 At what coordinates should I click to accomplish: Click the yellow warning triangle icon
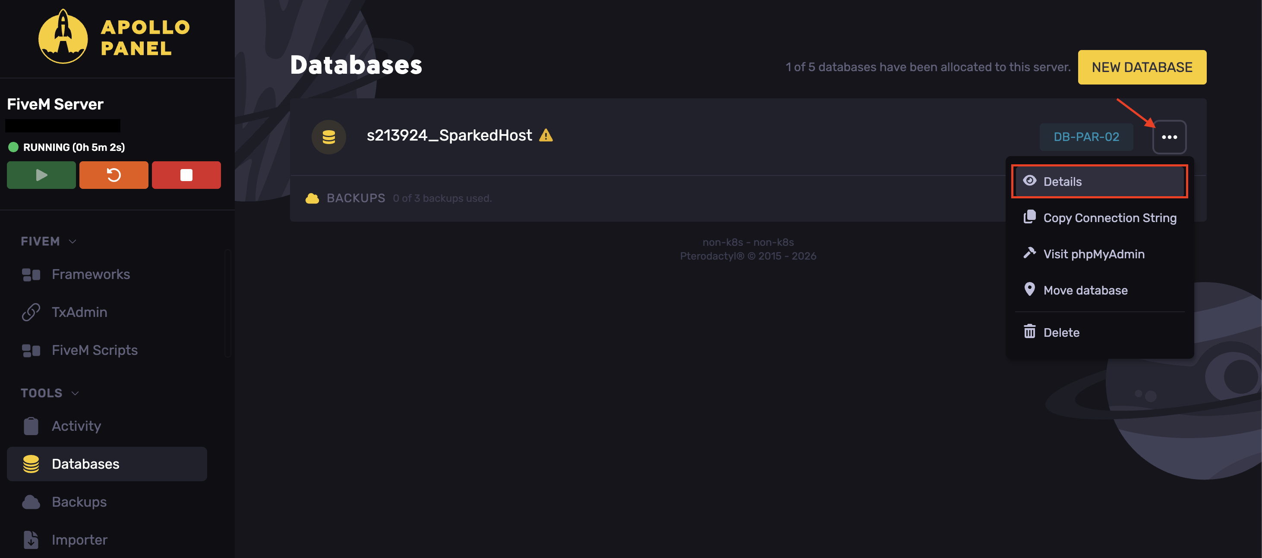point(546,135)
